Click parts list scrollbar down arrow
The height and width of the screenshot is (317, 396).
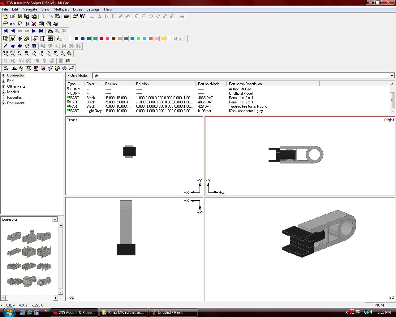pos(392,111)
